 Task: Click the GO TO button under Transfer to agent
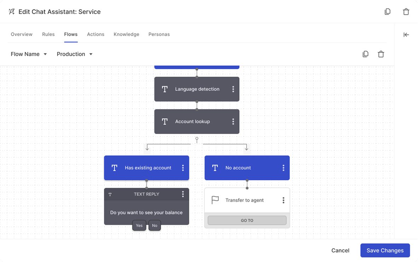(247, 220)
